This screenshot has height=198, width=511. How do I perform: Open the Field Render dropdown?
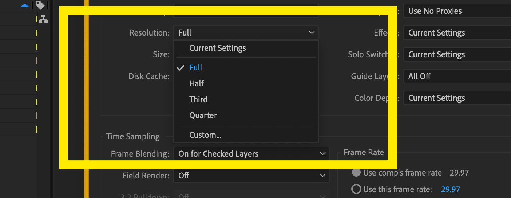[251, 176]
